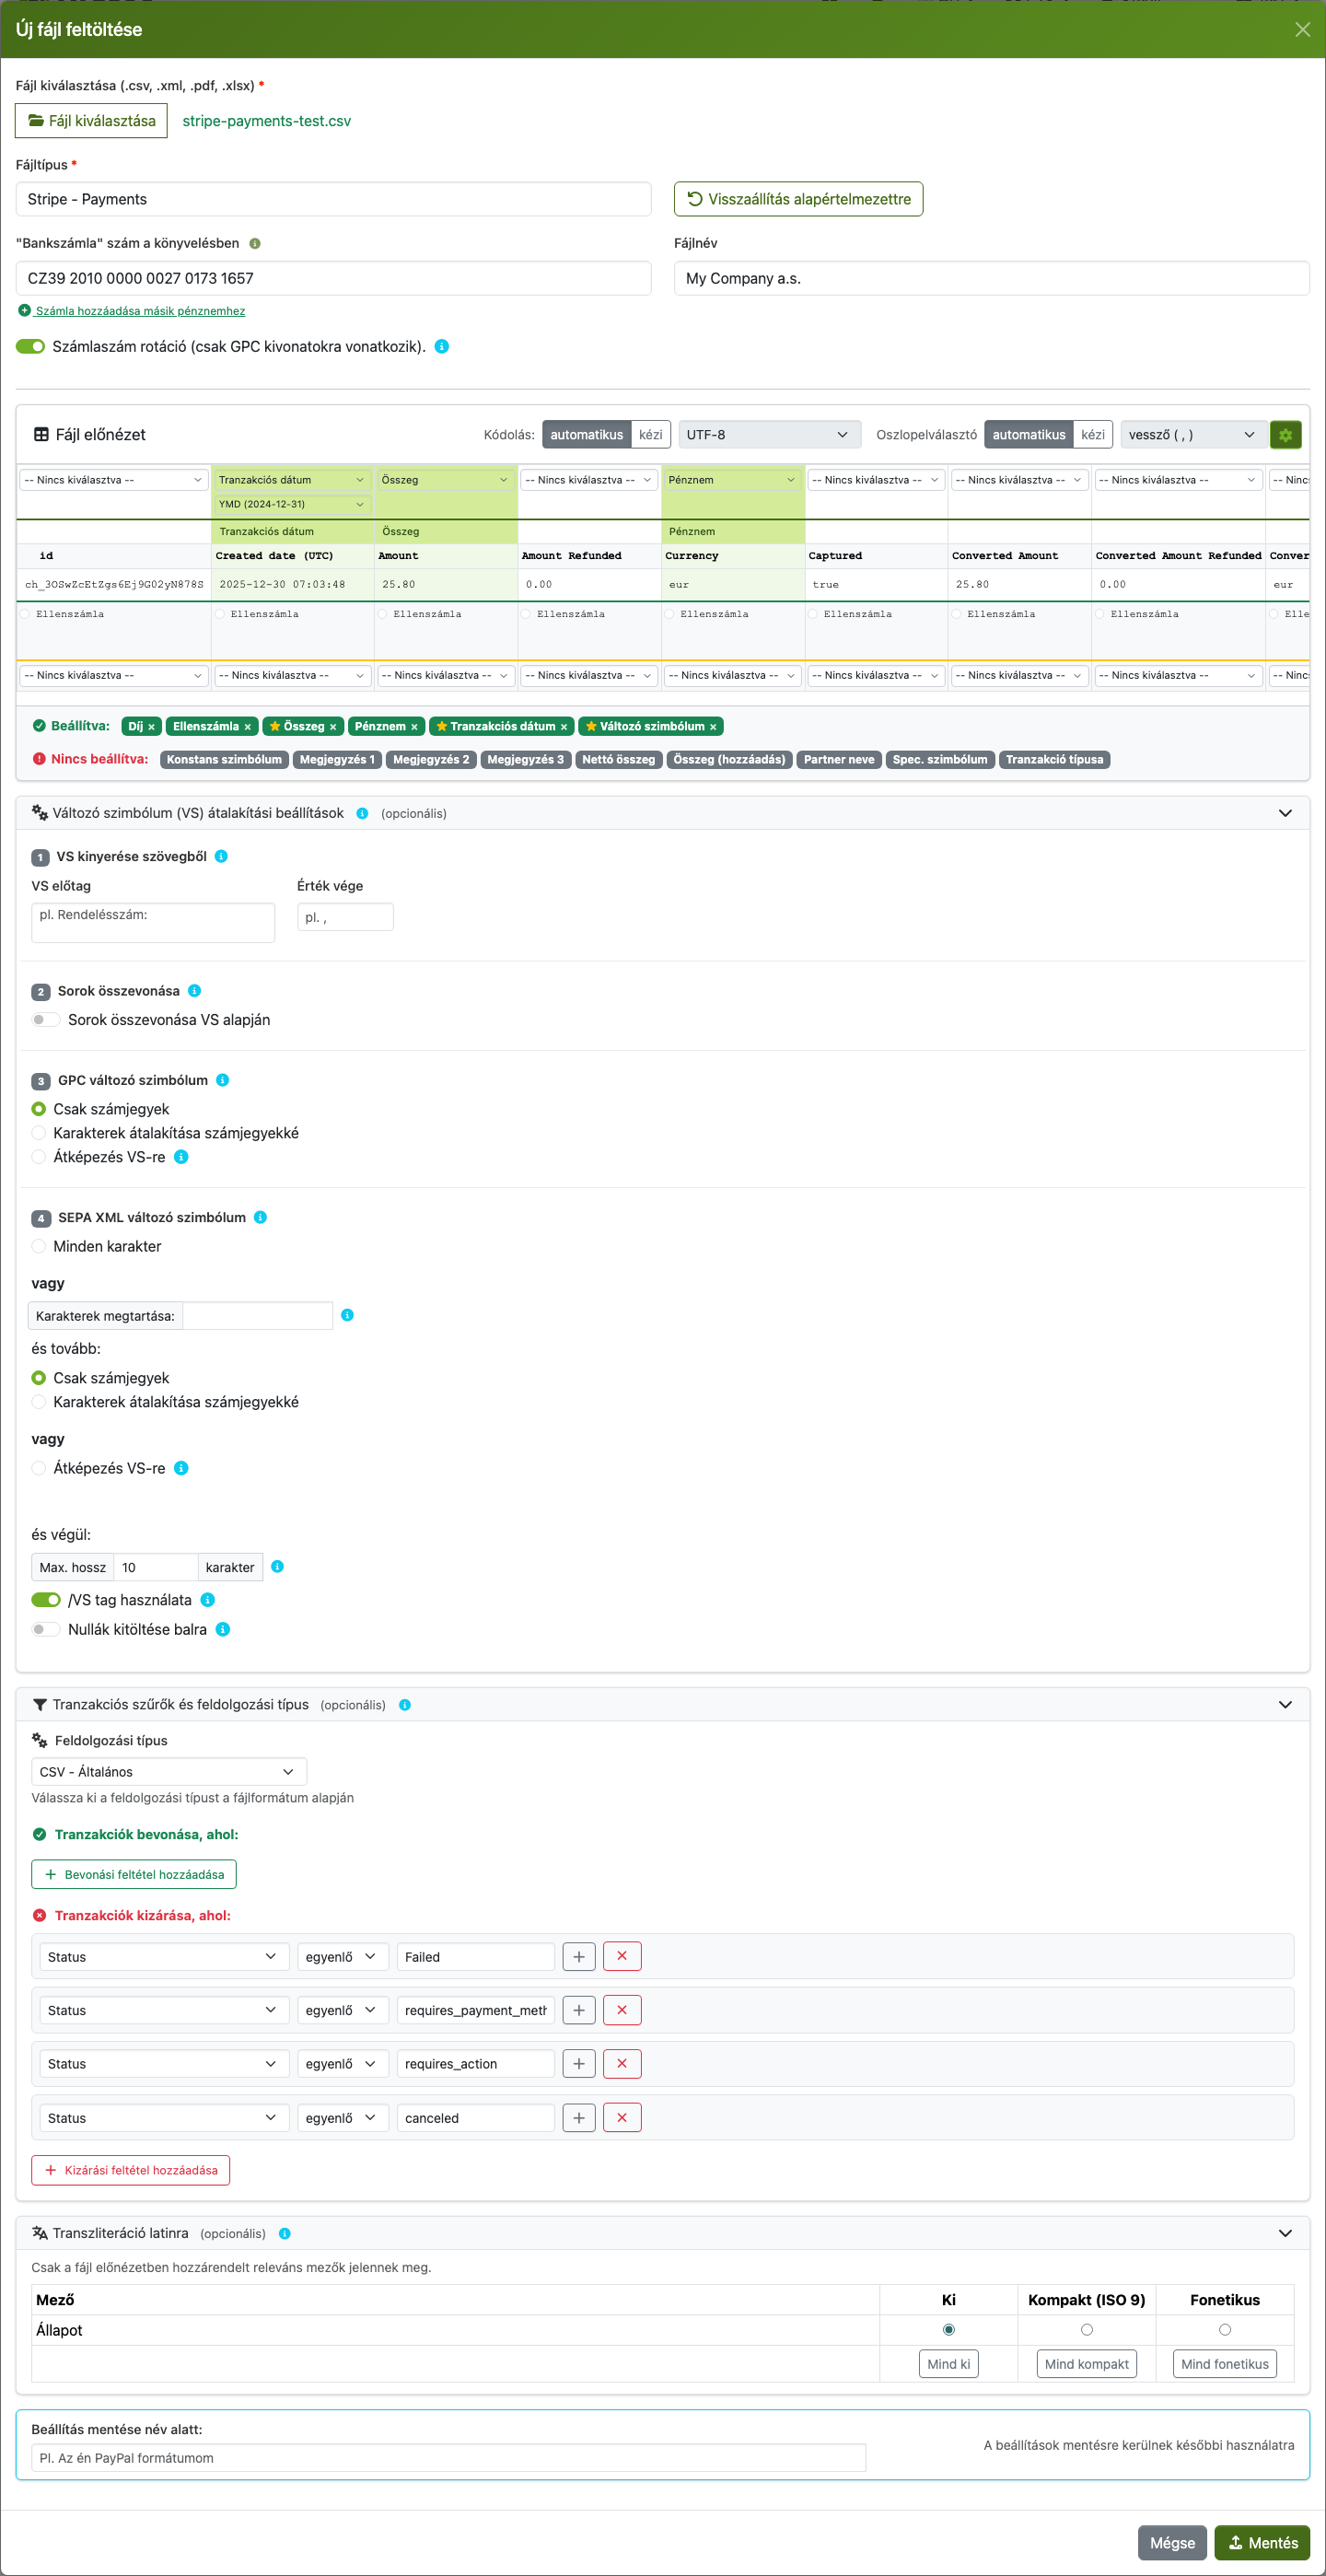Switch Kódolás to automatikus mode
This screenshot has height=2576, width=1326.
tap(587, 435)
